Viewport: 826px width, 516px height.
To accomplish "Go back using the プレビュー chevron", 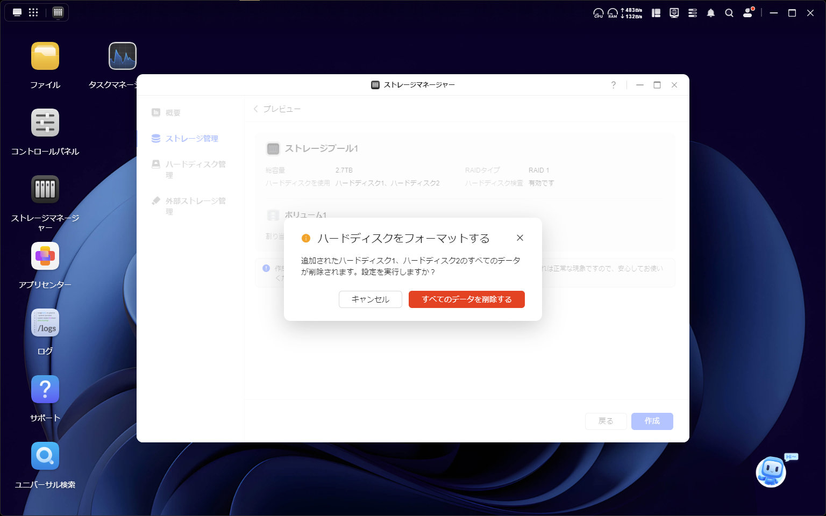I will pos(257,109).
